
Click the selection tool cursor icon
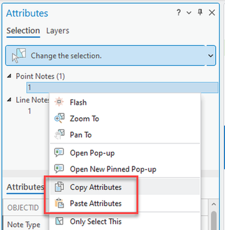tap(19, 55)
